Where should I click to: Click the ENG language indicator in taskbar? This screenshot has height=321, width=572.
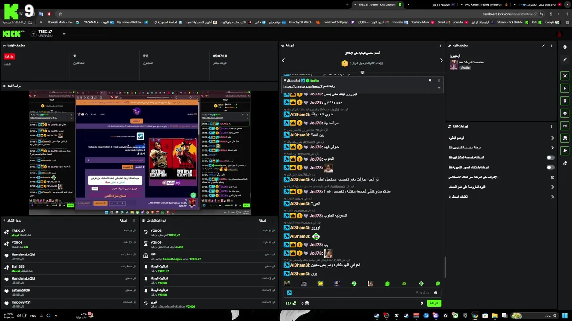[x=33, y=316]
